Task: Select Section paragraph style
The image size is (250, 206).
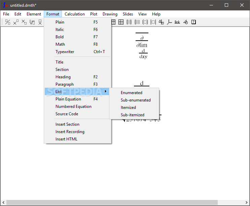Action: 78,70
